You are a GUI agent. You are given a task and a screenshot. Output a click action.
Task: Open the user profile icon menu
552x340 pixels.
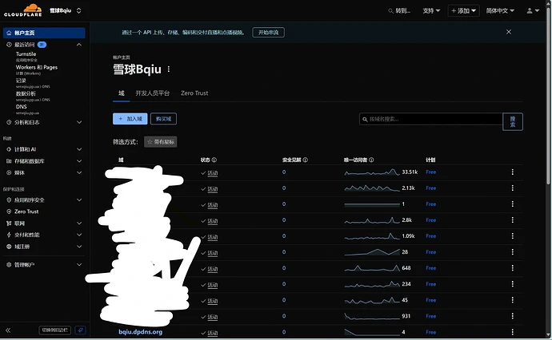534,11
